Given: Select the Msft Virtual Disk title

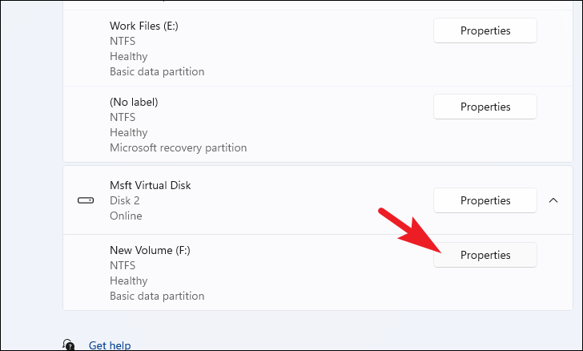Looking at the screenshot, I should click(151, 185).
